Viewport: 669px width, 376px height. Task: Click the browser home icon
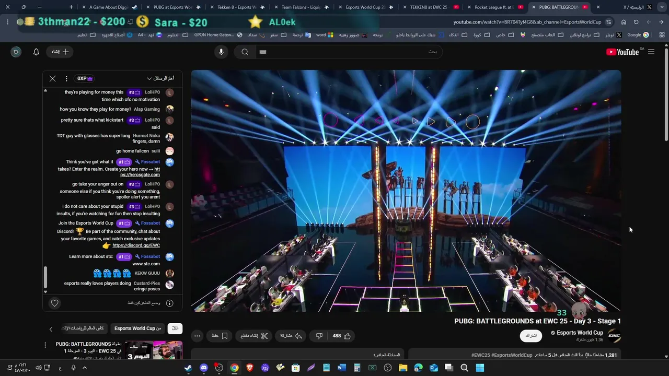tap(624, 22)
